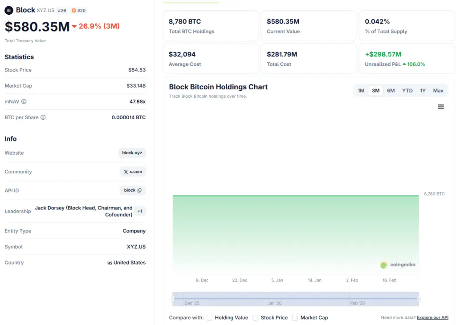Click the Bitcoin rank #20 icon

click(74, 11)
